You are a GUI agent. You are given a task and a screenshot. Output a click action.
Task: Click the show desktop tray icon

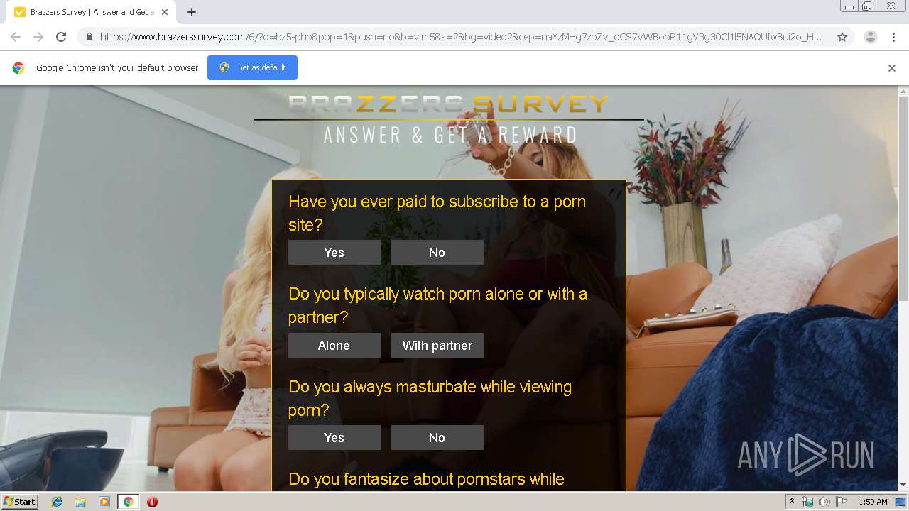(x=900, y=502)
